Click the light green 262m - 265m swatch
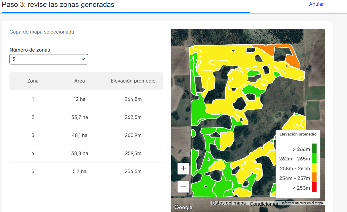The image size is (347, 212). coord(314,158)
